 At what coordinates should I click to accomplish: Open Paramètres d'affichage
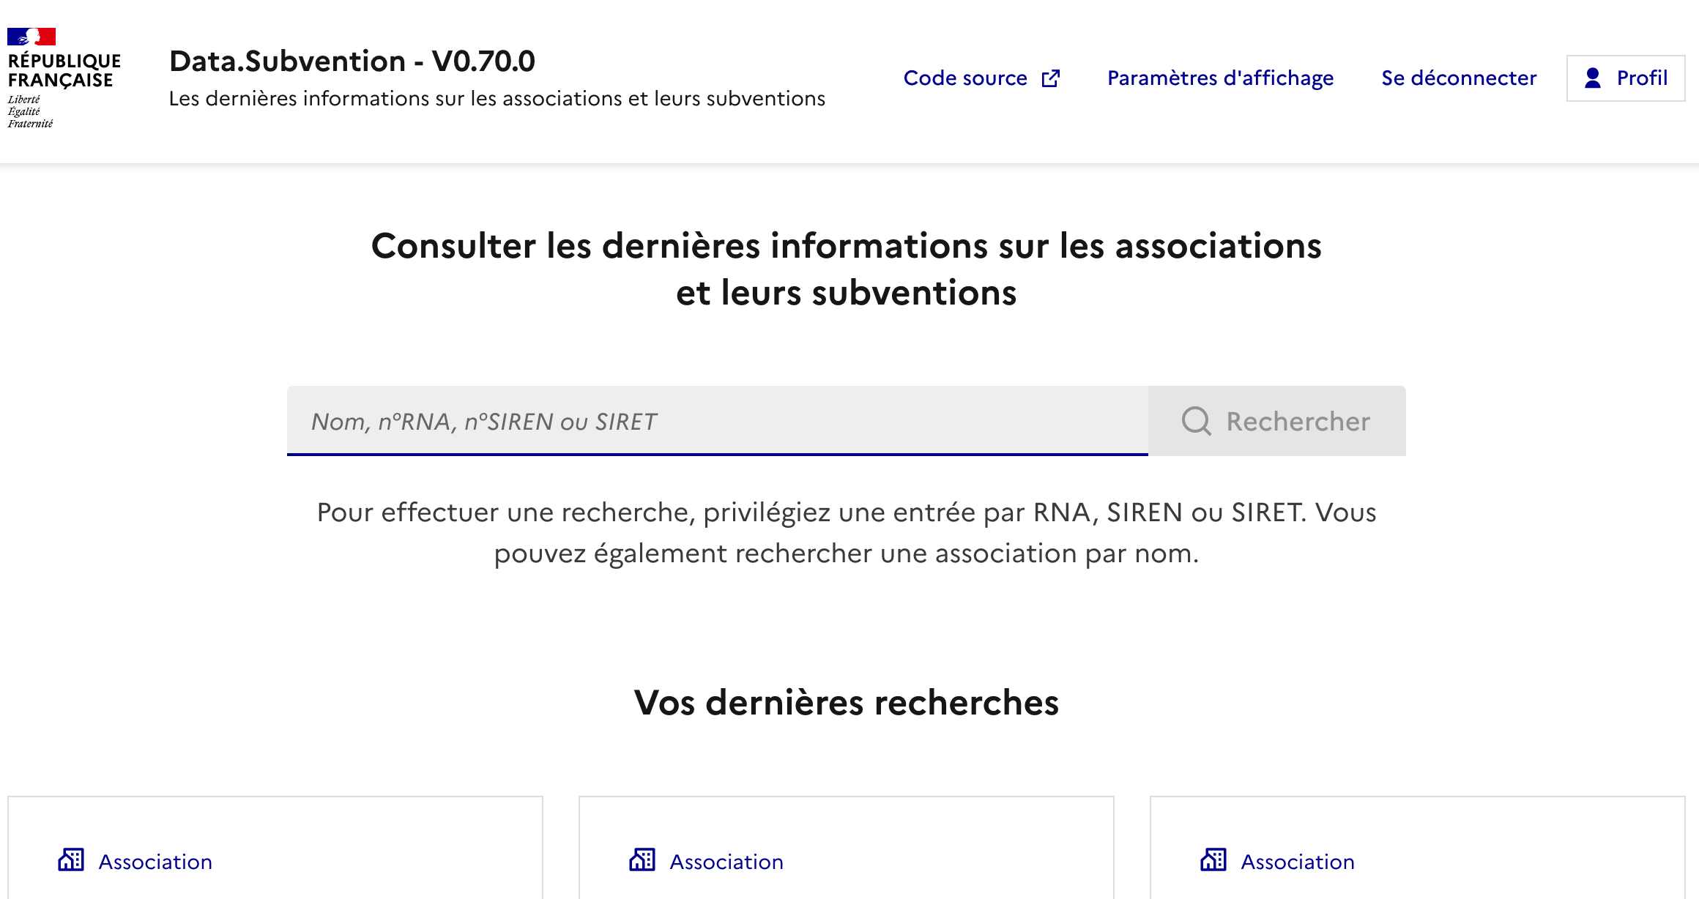point(1220,78)
